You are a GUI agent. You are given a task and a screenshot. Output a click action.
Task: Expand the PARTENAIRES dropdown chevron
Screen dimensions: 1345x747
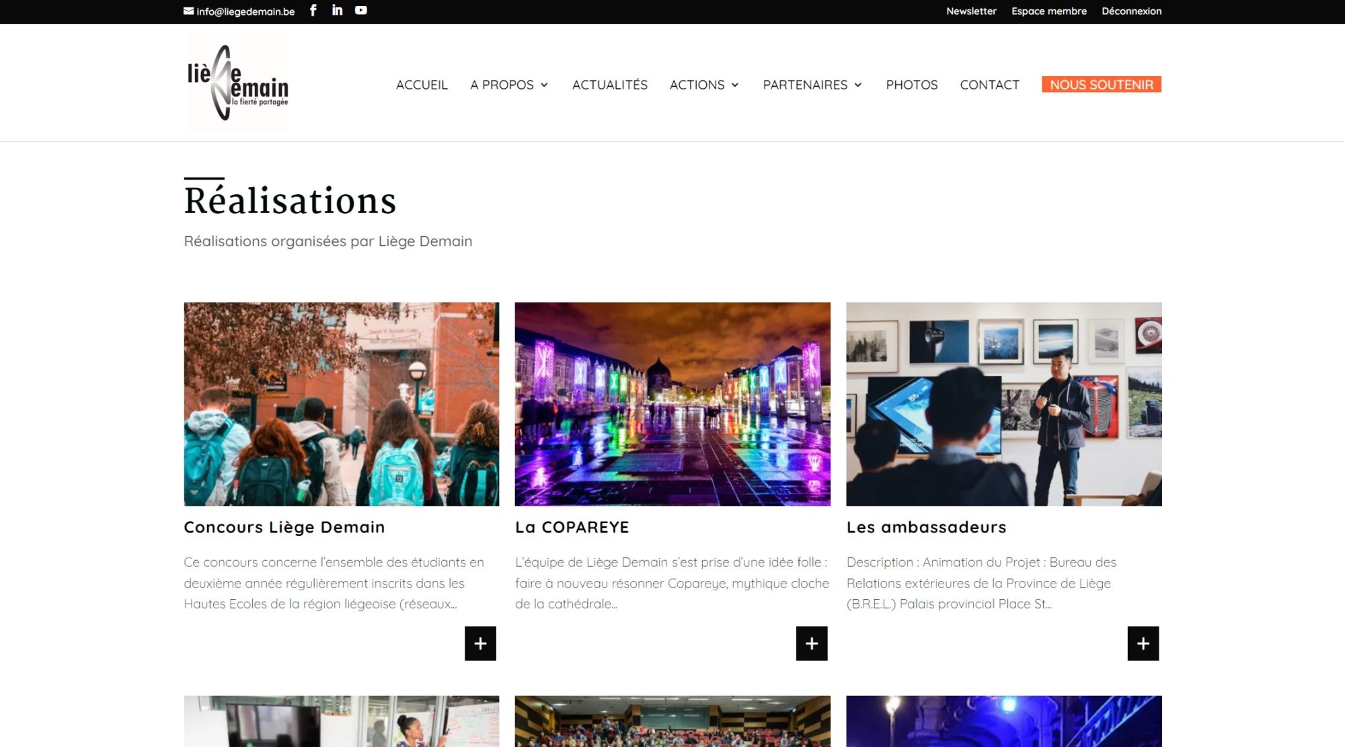[858, 85]
